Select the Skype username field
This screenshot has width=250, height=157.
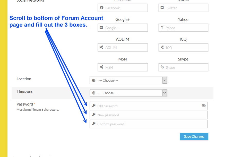point(185,67)
